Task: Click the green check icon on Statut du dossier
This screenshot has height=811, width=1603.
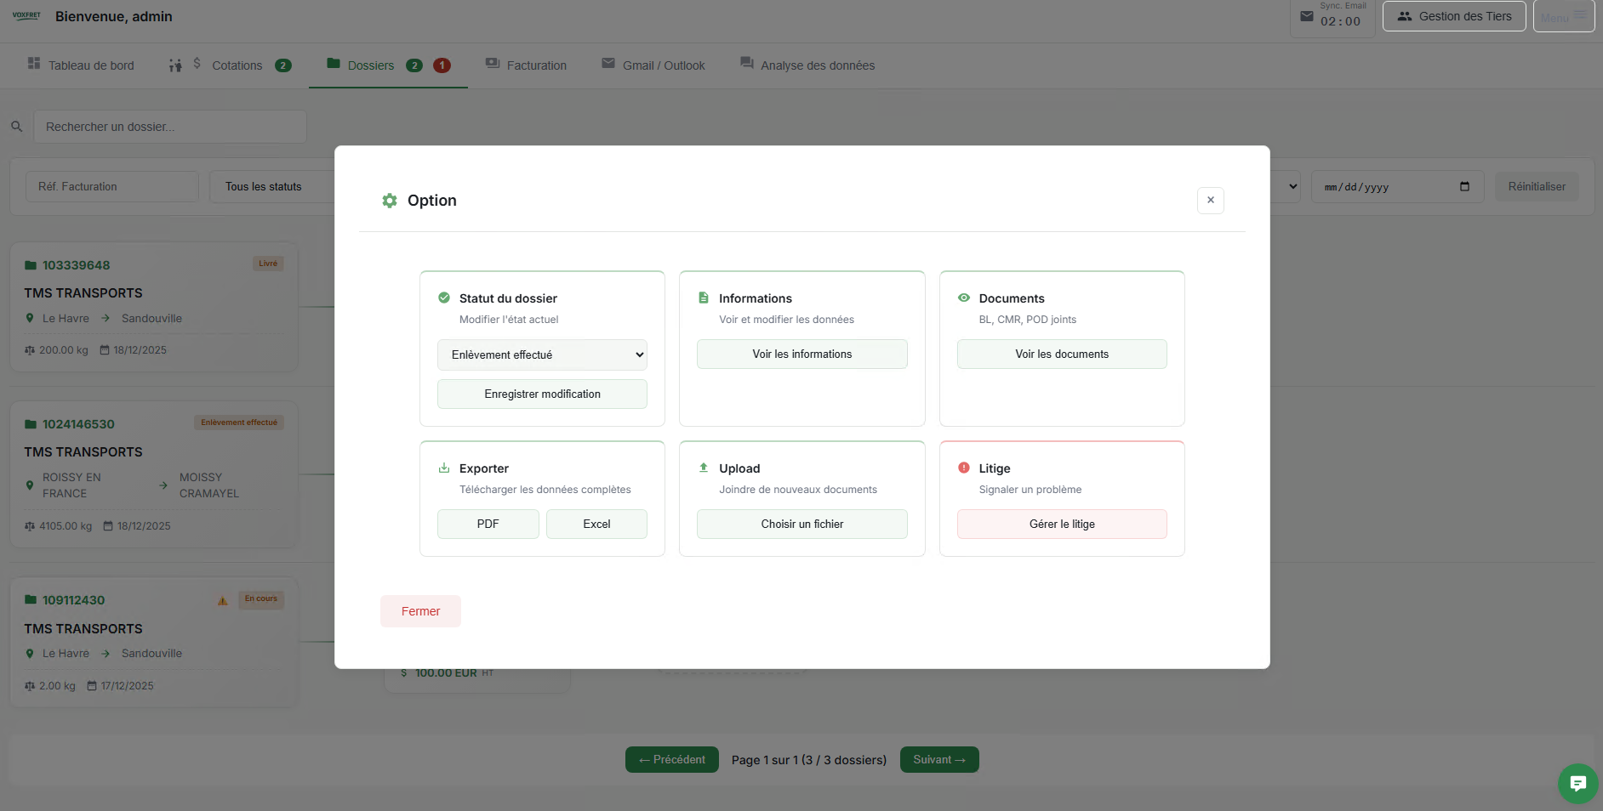Action: [x=443, y=298]
